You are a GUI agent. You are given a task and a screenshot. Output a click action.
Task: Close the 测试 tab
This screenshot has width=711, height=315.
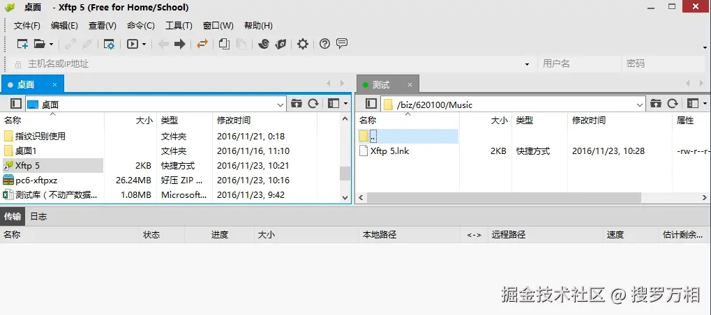[x=410, y=84]
